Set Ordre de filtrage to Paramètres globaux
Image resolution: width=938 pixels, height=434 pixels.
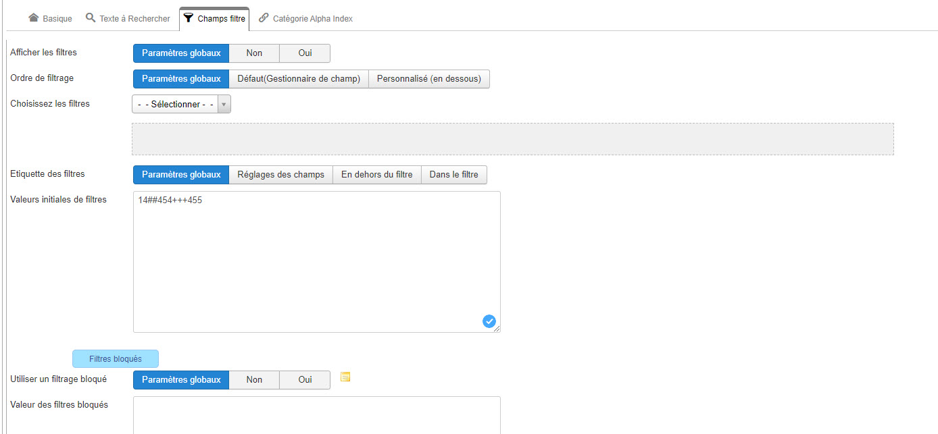[x=181, y=79]
